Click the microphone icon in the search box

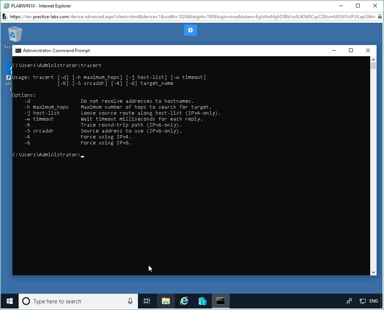pyautogui.click(x=130, y=301)
